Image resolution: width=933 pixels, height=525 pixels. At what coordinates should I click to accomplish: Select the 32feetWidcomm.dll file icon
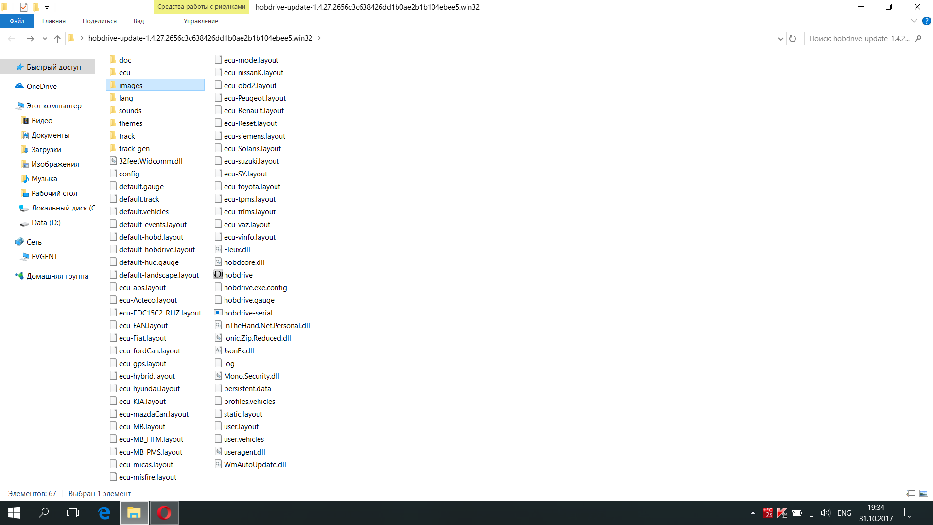[x=113, y=161]
